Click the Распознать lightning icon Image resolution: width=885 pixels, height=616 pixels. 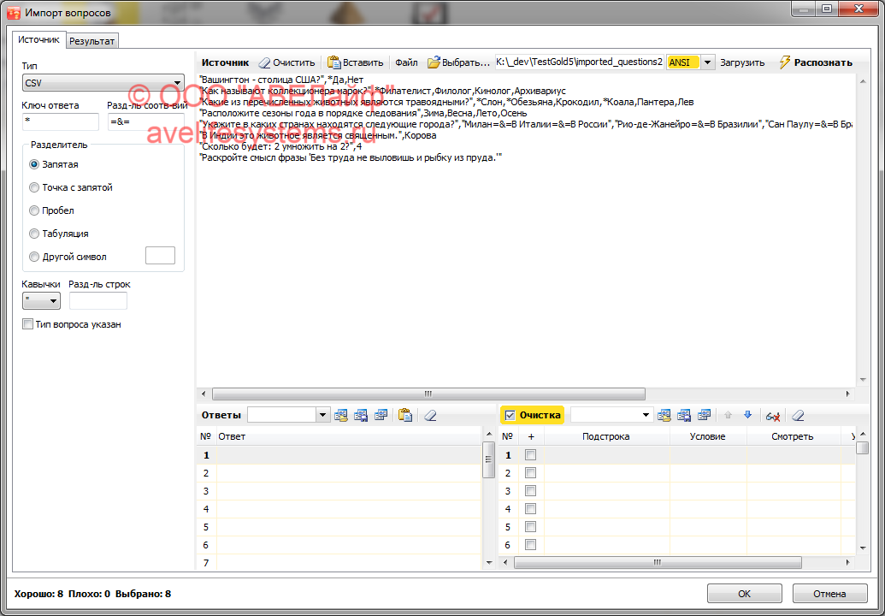click(x=785, y=62)
